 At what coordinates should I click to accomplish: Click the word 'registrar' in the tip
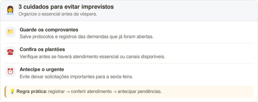(x=56, y=92)
